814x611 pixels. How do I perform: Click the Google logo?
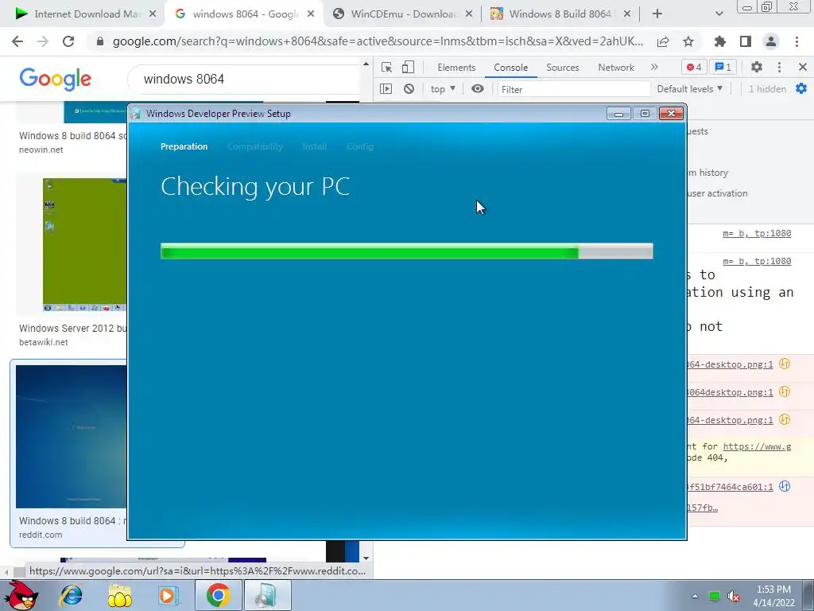(x=55, y=79)
